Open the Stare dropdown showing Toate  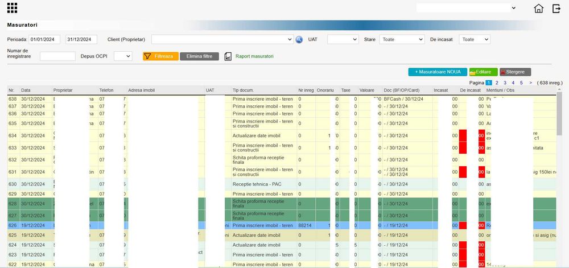coord(402,39)
